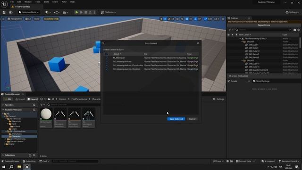Screen dimensions: 302x170
Task: Click the green Play button
Action: click(76, 12)
